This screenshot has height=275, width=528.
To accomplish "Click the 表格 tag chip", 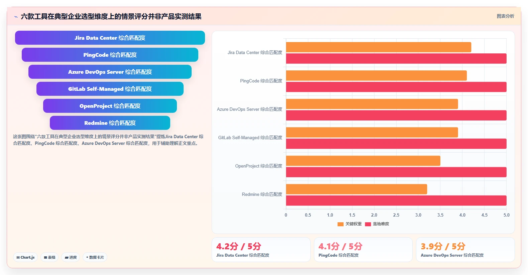I will (49, 257).
